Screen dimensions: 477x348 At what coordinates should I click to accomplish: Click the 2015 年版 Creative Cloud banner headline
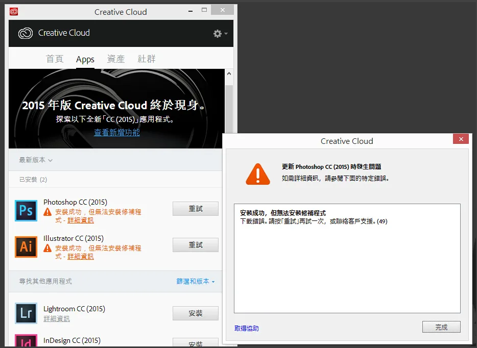pyautogui.click(x=114, y=105)
